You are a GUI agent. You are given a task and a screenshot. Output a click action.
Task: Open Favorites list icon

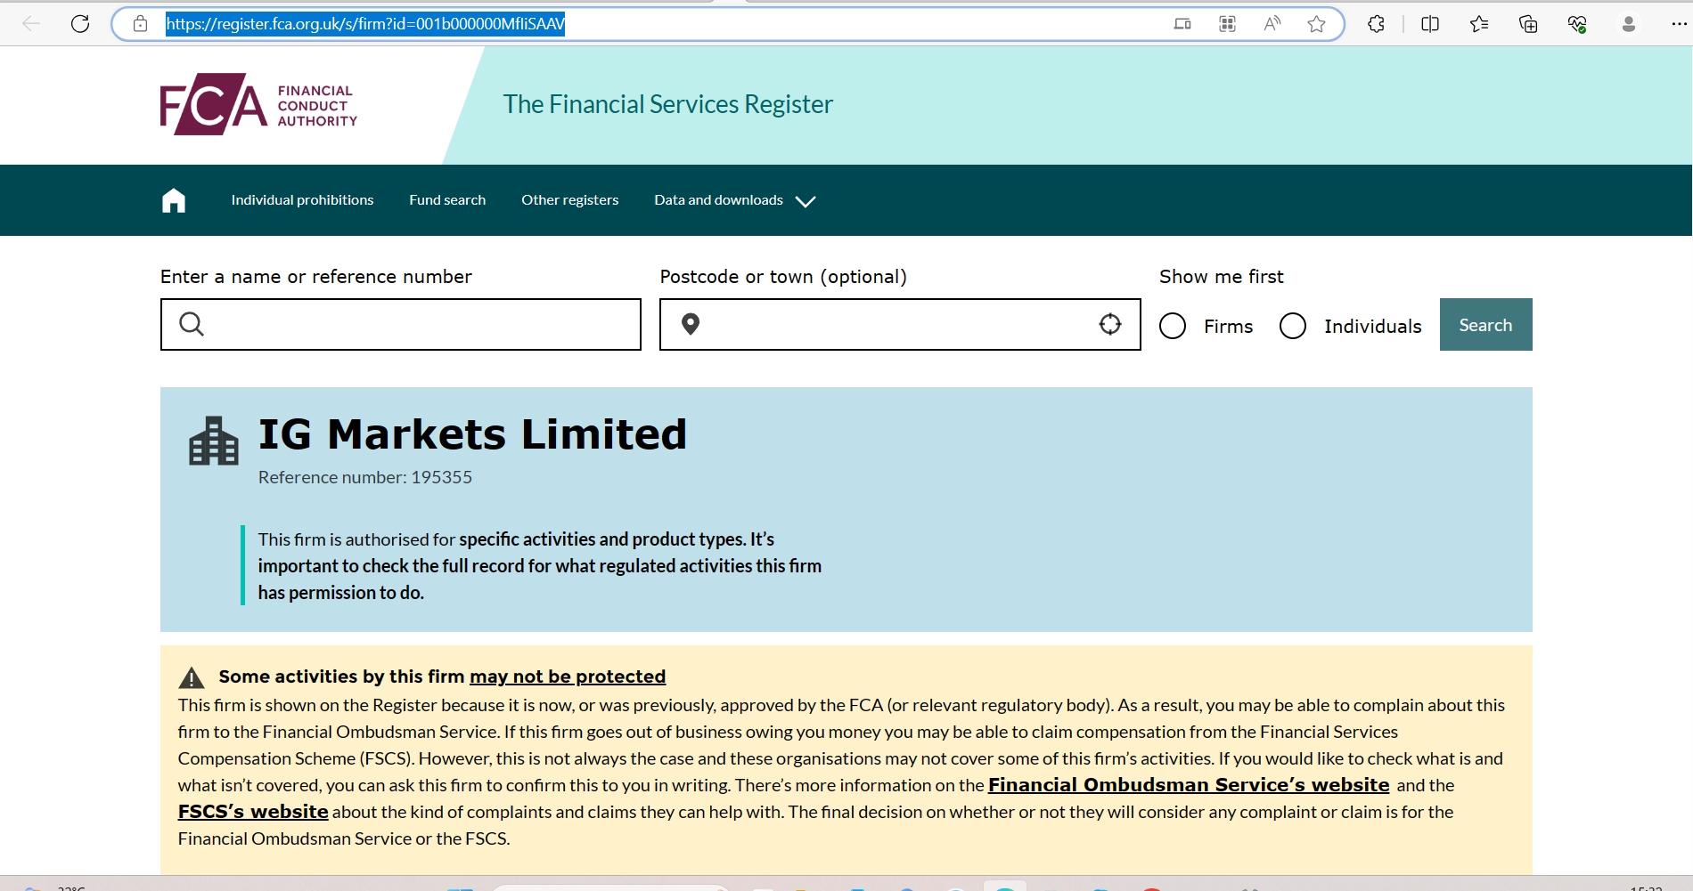(1479, 24)
